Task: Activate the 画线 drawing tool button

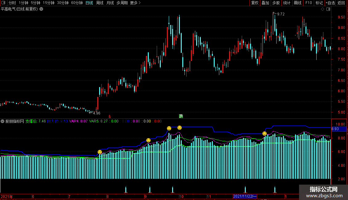Action: coord(297,3)
